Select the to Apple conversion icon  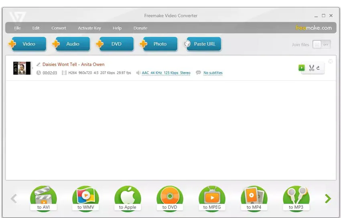point(128,198)
